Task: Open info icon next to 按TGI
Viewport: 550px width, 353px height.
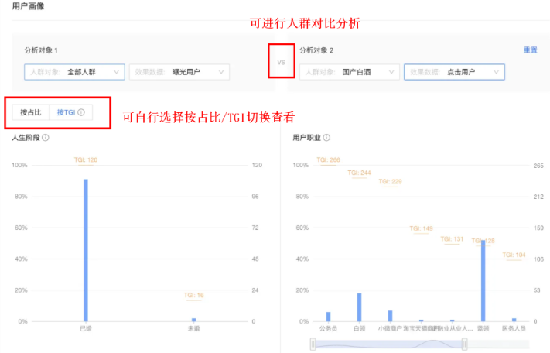Action: point(81,112)
